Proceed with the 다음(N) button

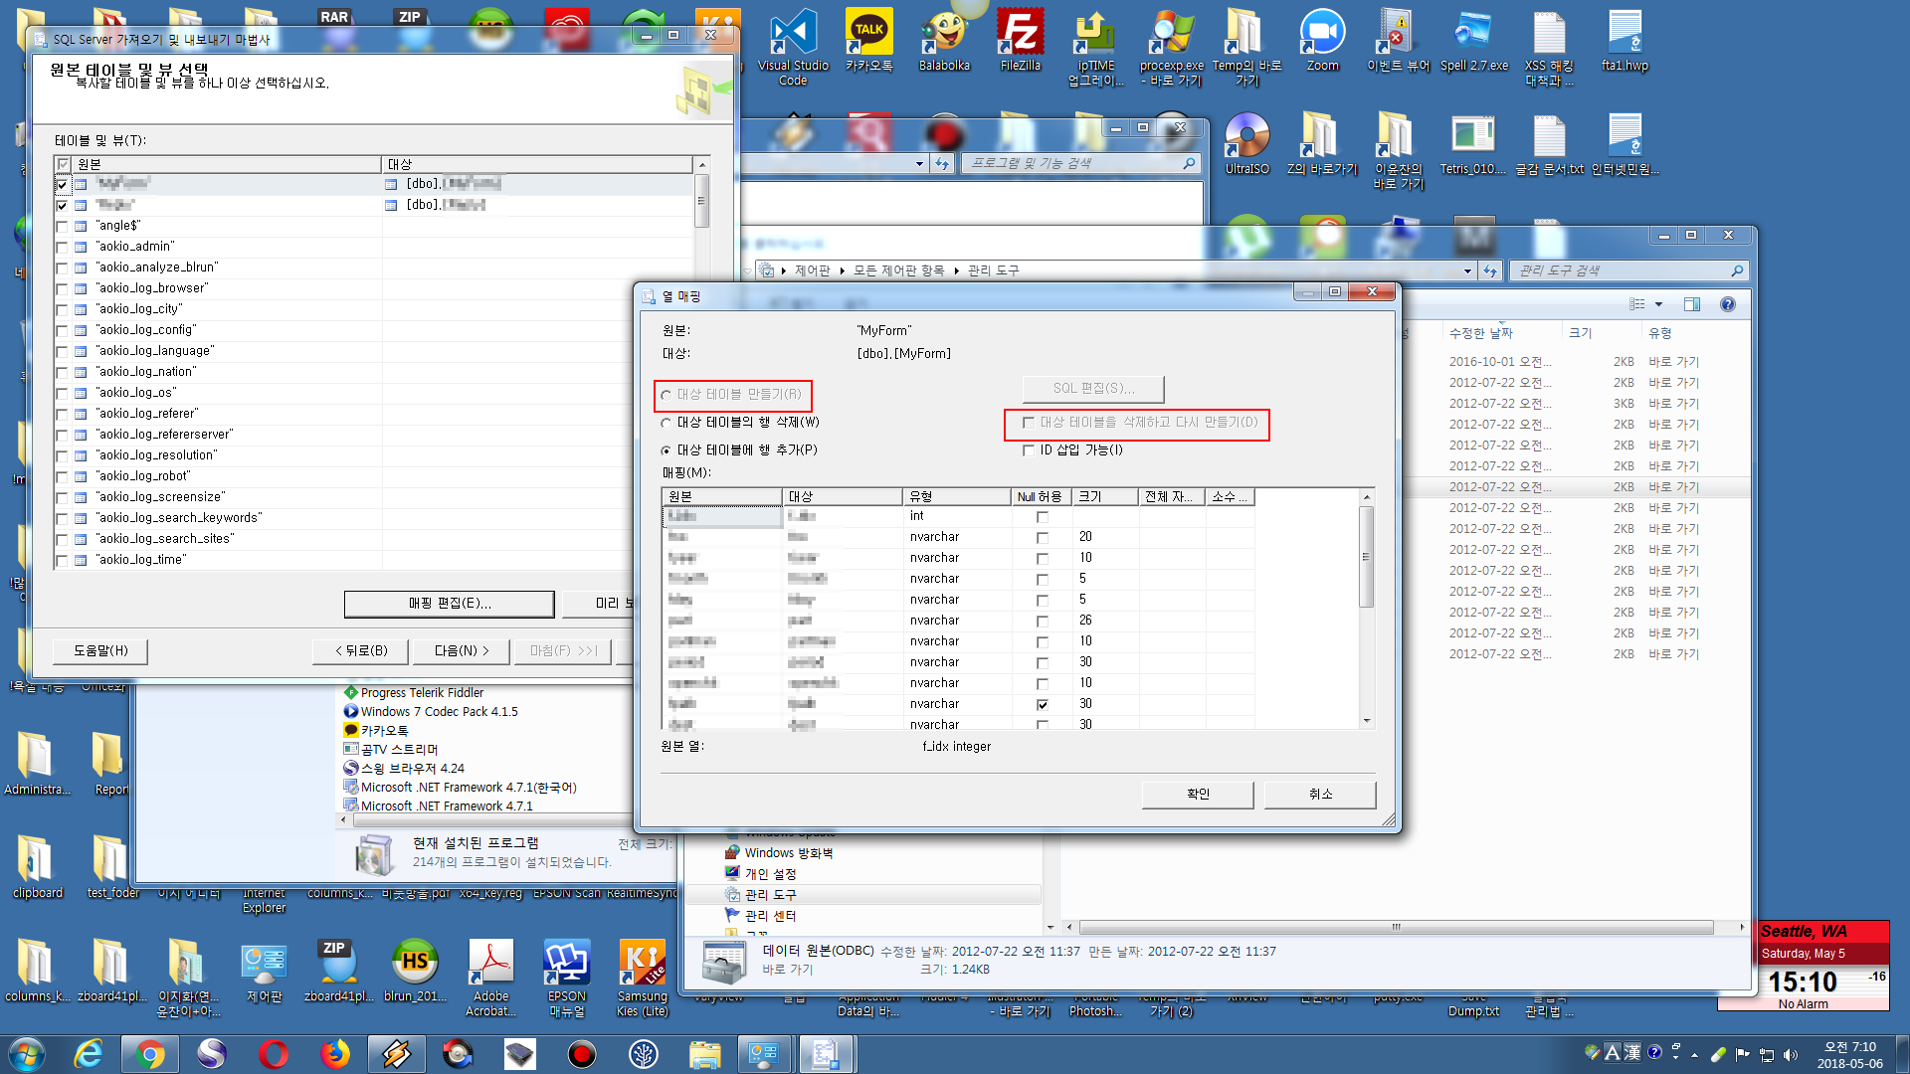462,650
